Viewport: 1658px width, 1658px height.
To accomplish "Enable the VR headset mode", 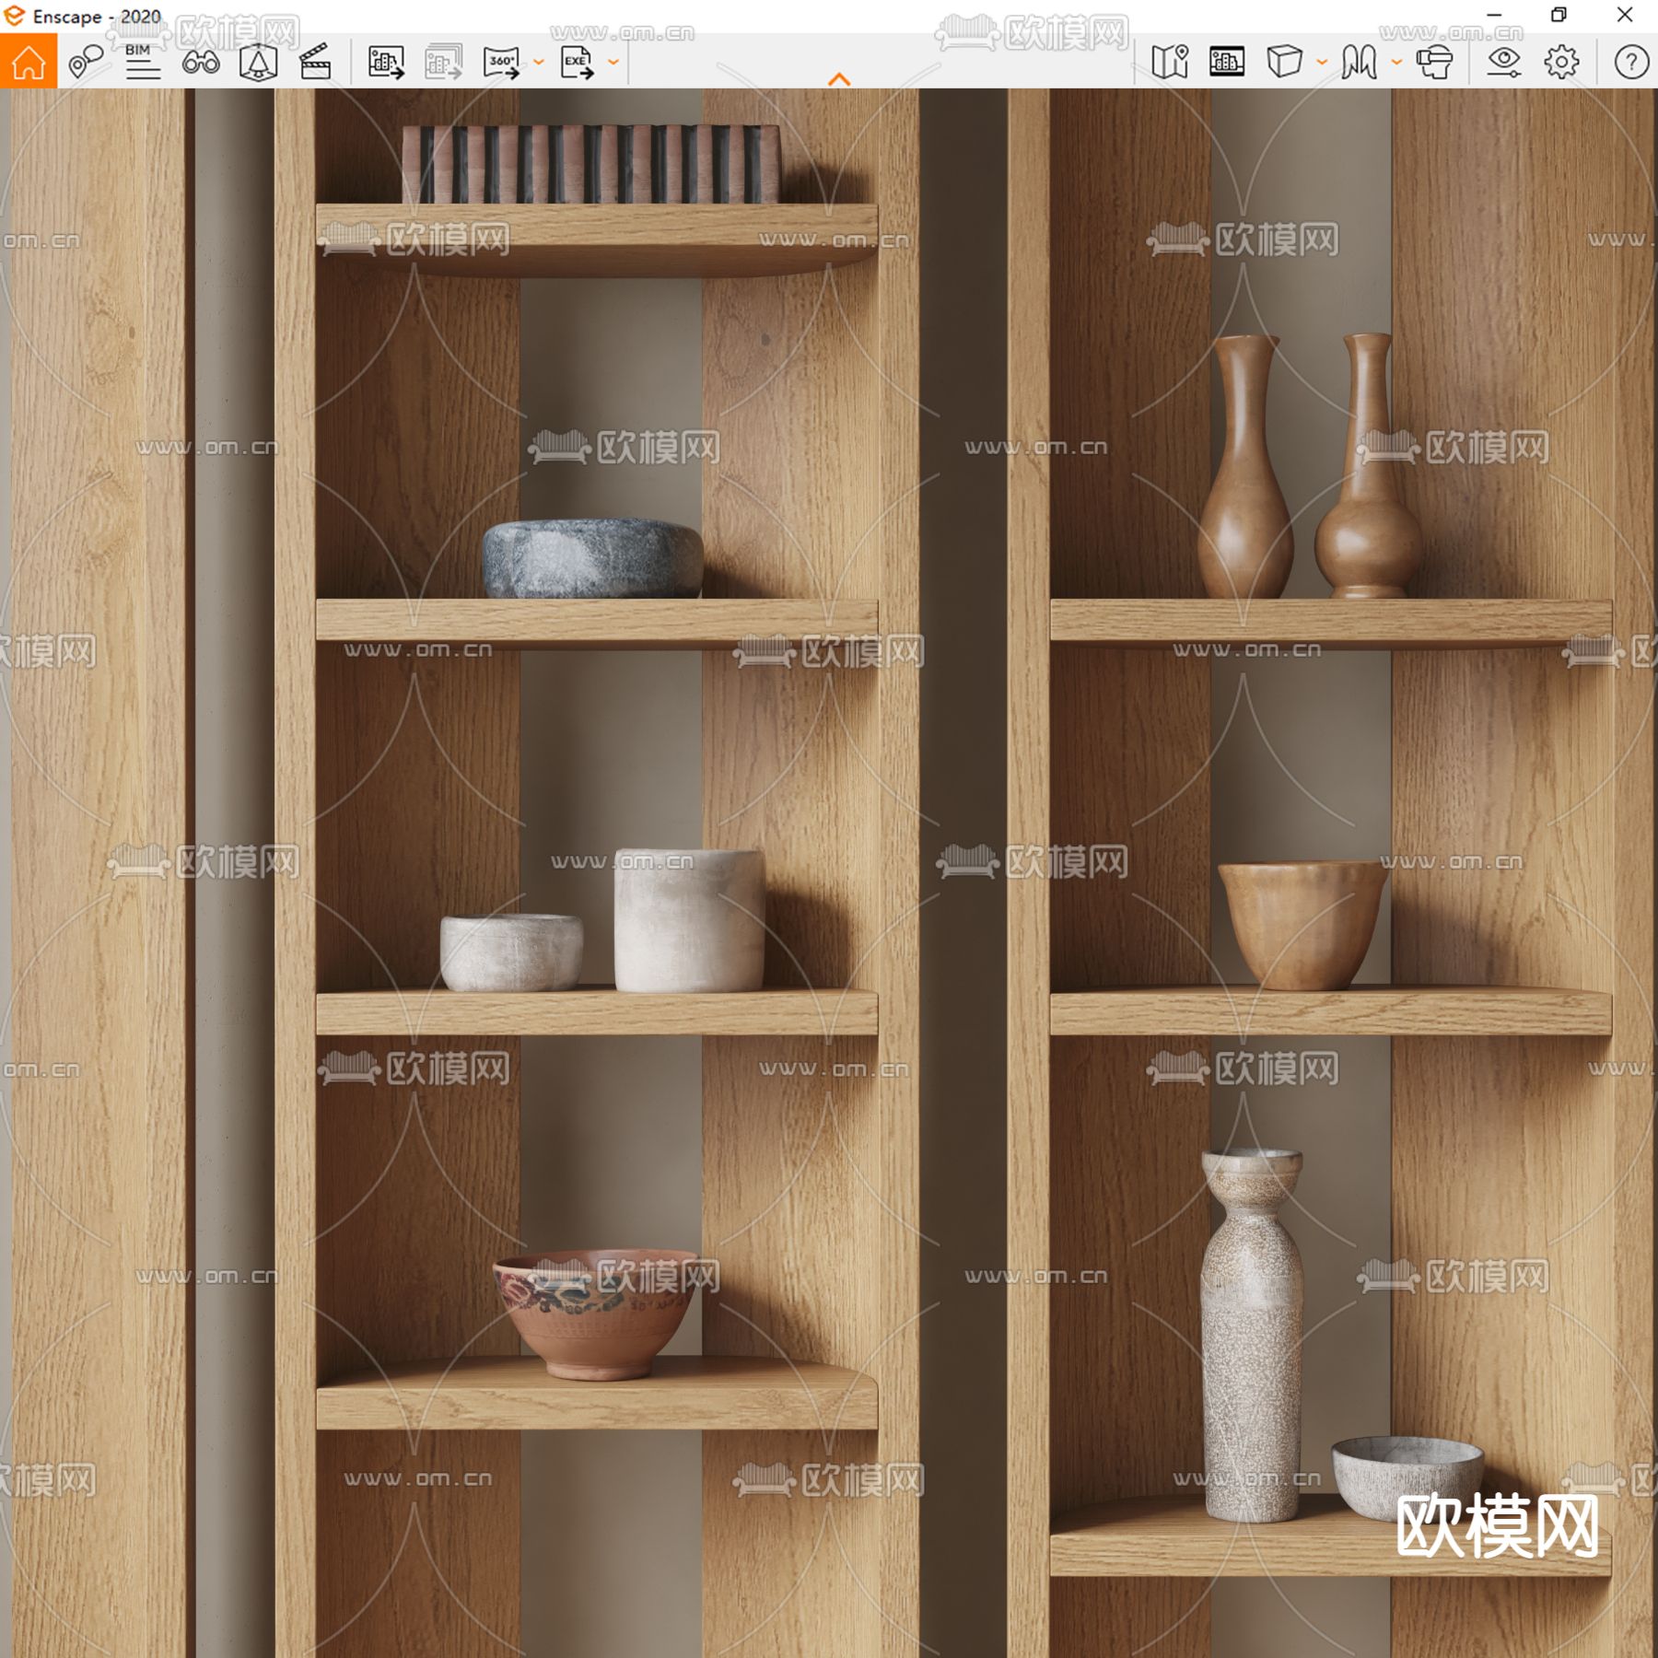I will (1434, 62).
